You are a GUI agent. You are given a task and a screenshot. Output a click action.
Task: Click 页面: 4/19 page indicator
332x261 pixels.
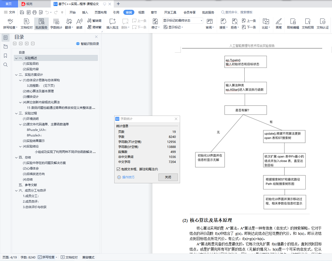coord(10,257)
